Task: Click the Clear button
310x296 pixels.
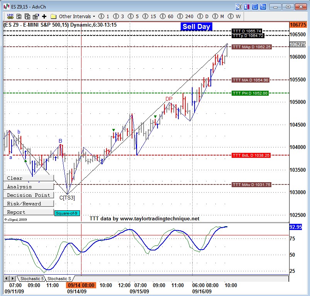Action: click(29, 178)
